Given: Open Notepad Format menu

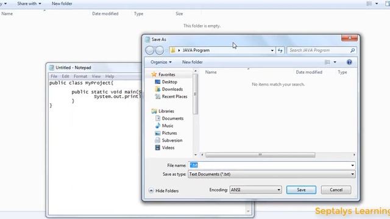Looking at the screenshot, I should click(80, 76).
